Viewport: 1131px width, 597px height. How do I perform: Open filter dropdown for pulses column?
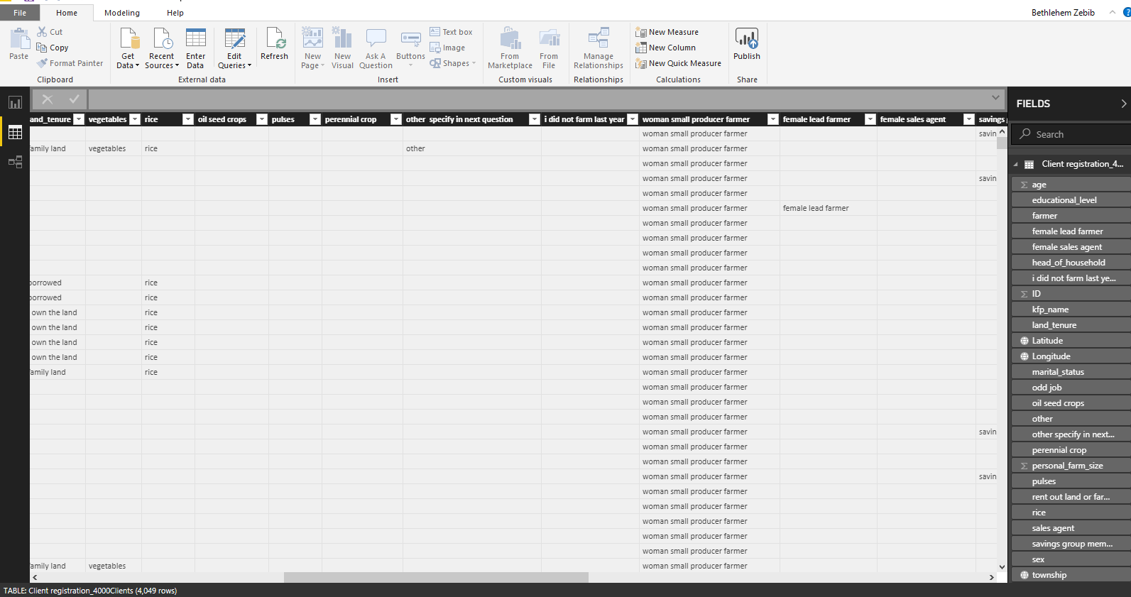[315, 119]
